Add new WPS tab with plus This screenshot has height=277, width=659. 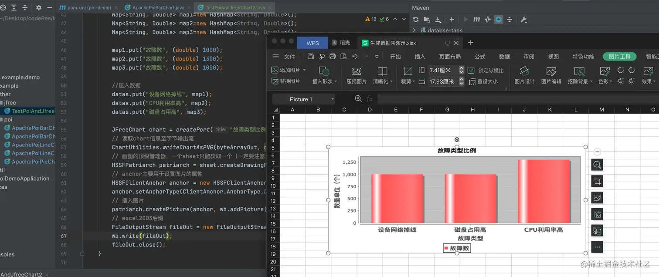[x=471, y=43]
